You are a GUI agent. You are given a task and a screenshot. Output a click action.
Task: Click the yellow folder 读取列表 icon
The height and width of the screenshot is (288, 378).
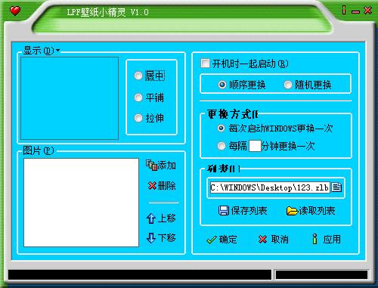pos(292,211)
